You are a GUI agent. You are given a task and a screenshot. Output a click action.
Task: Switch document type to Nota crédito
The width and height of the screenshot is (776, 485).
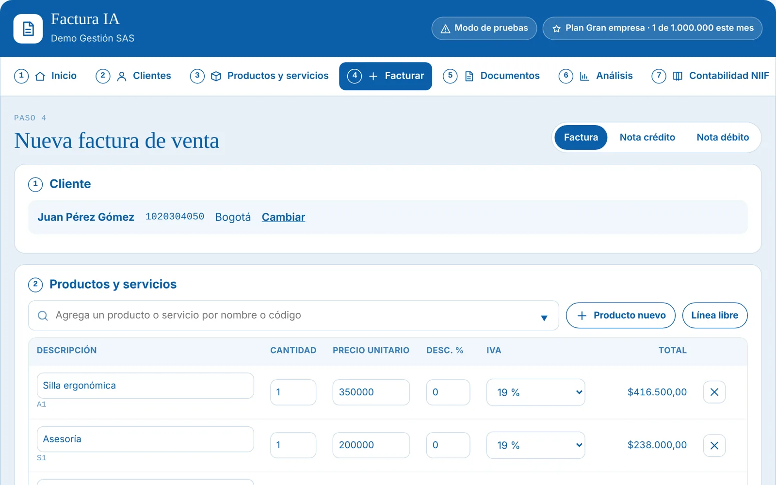tap(647, 137)
